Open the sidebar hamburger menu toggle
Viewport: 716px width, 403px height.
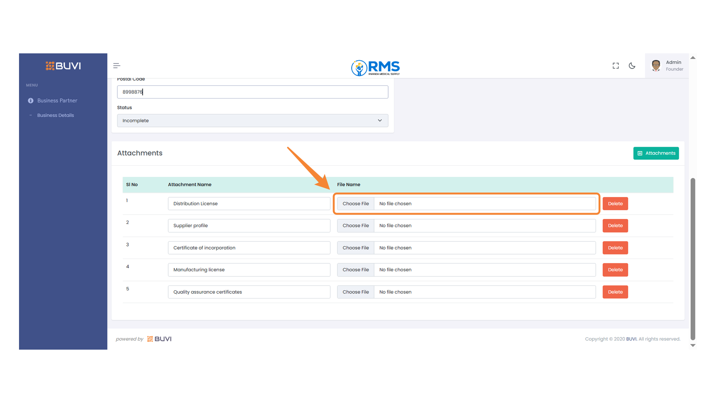pyautogui.click(x=116, y=65)
